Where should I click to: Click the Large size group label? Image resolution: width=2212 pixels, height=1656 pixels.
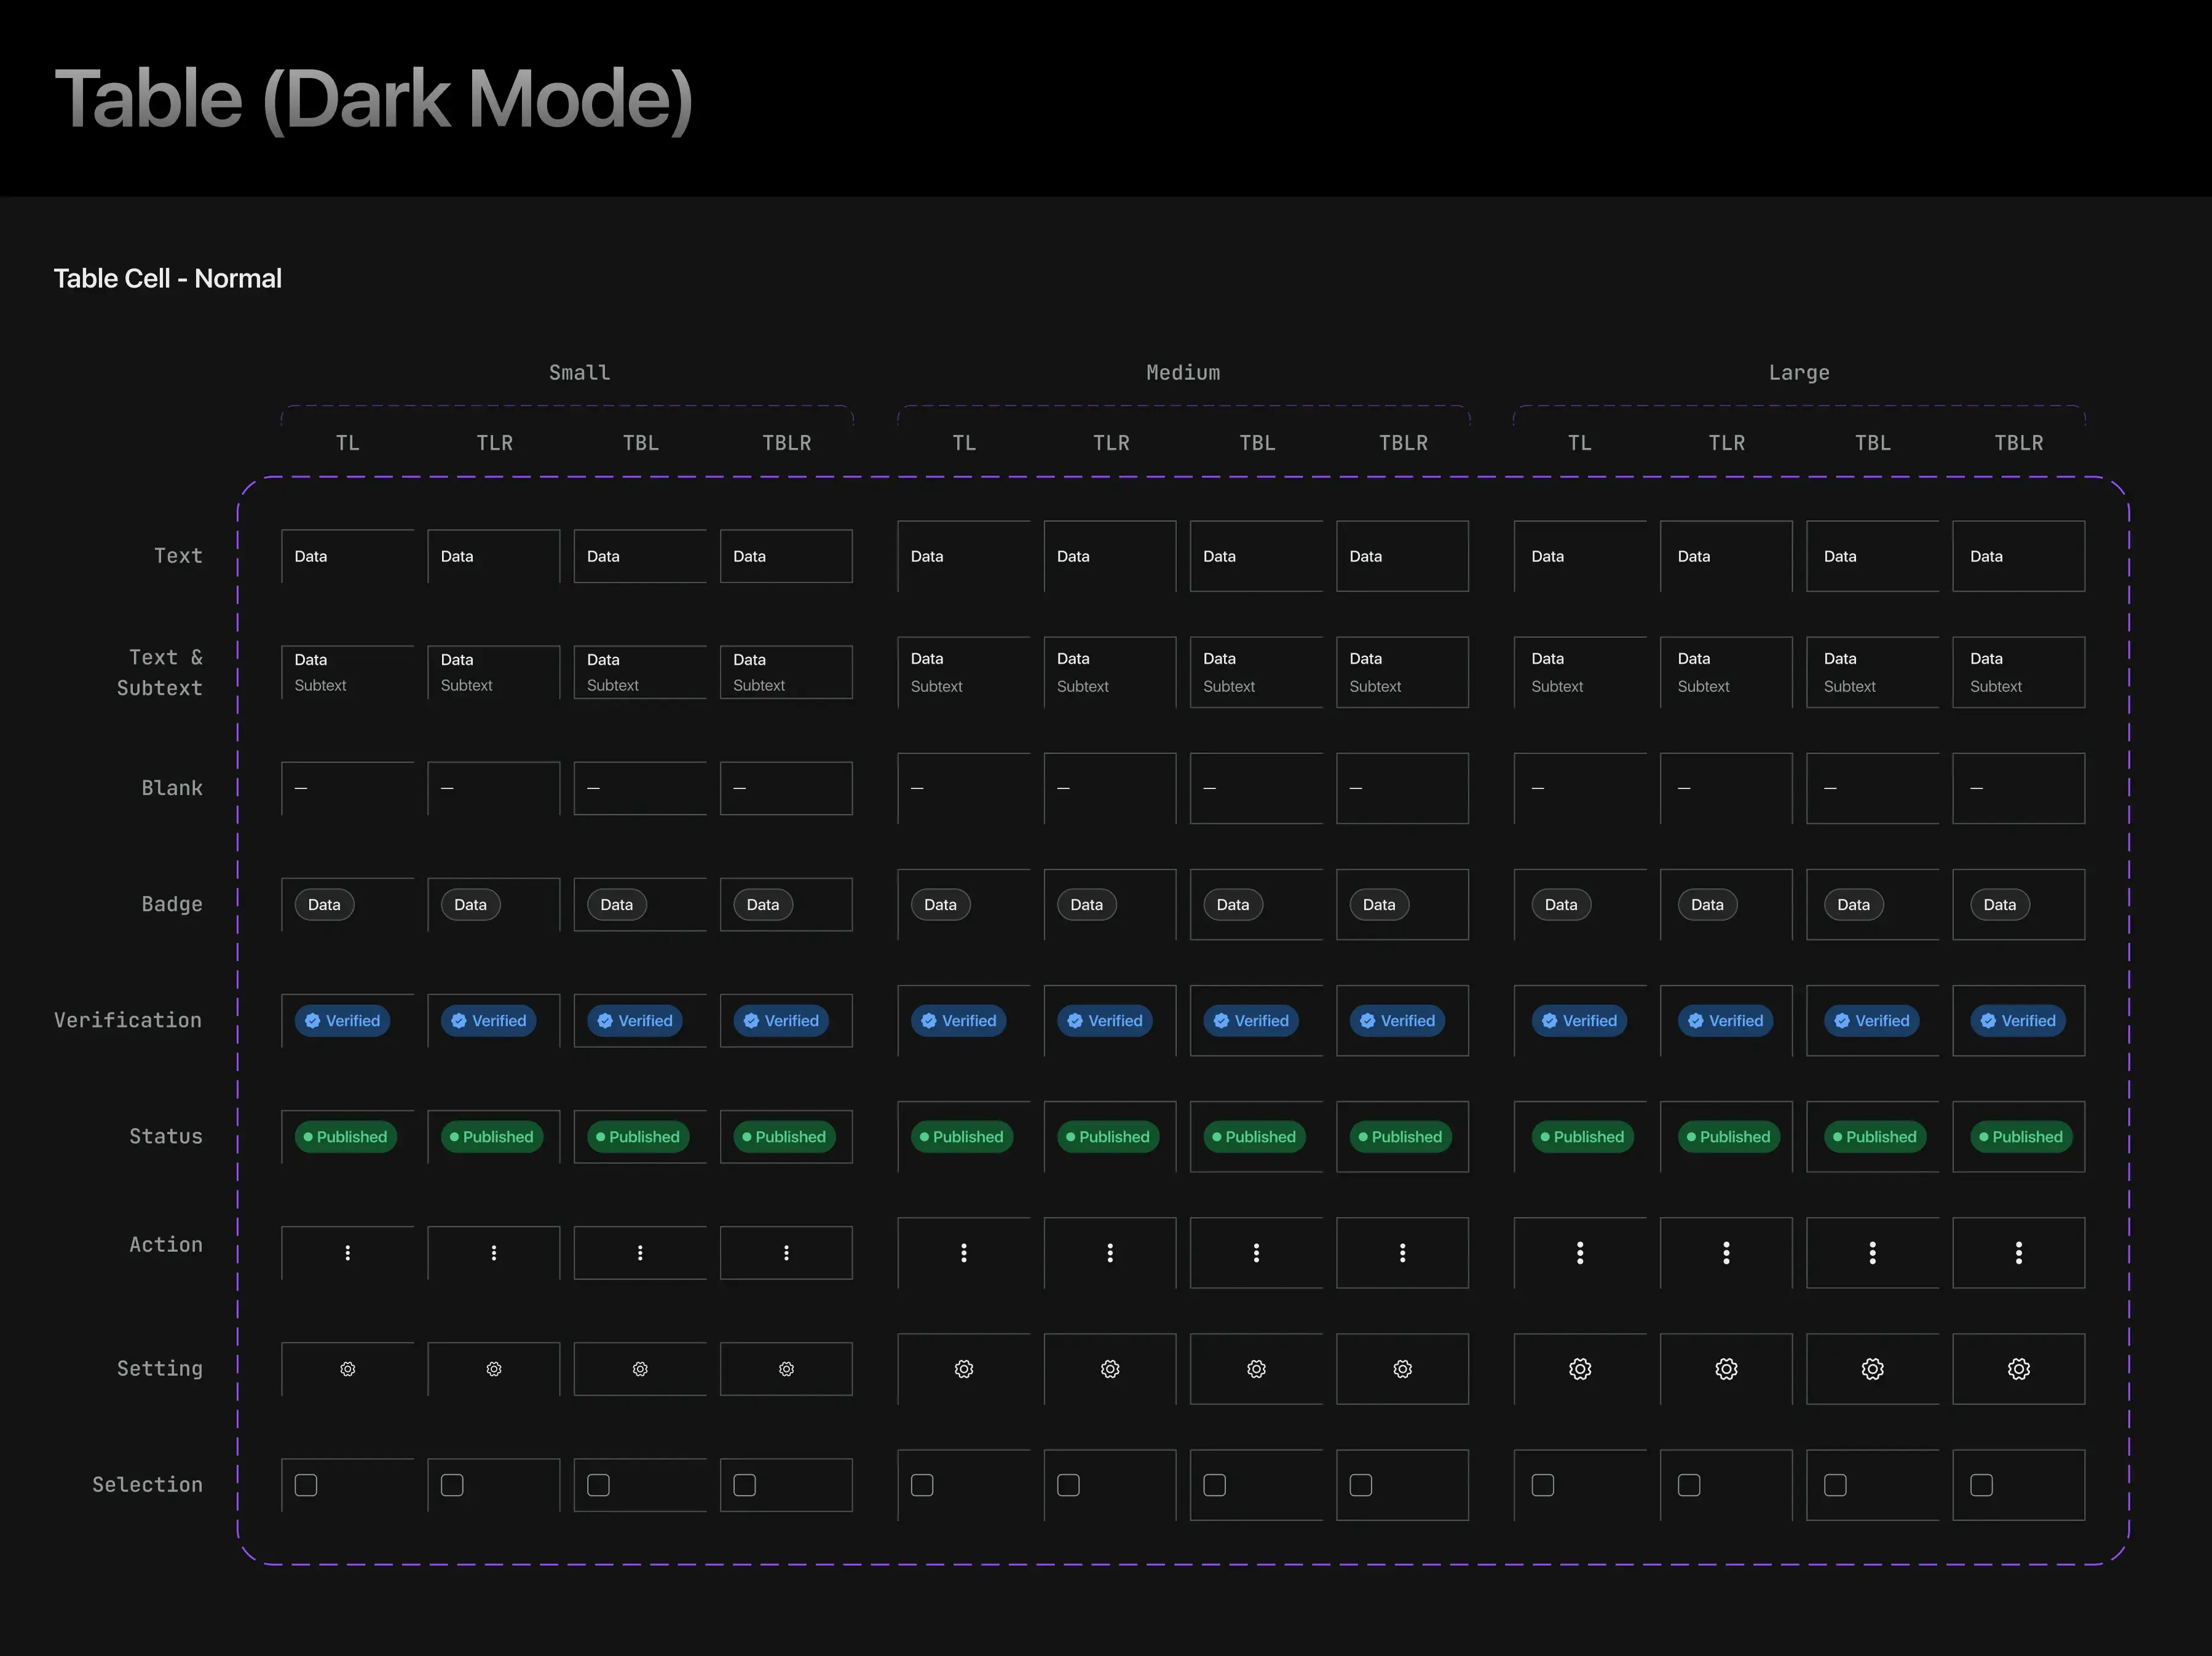pos(1799,373)
